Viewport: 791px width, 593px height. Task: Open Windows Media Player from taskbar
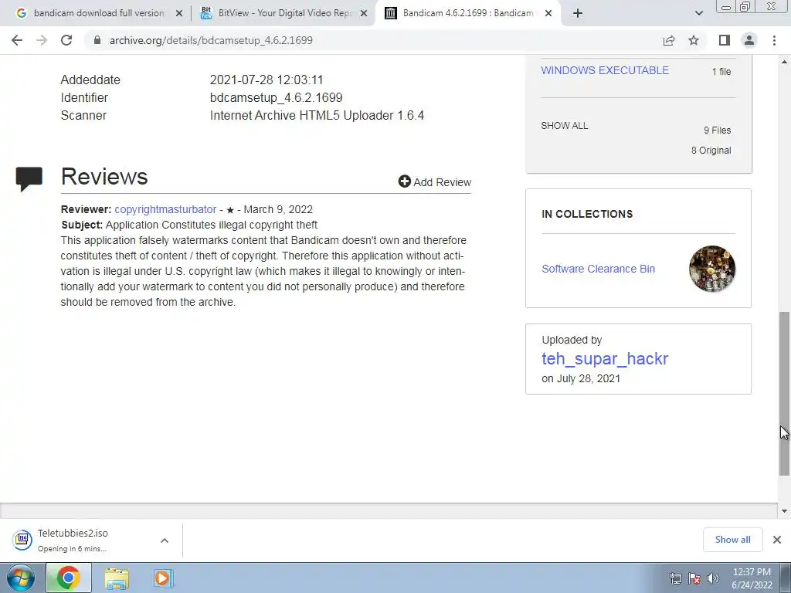163,578
